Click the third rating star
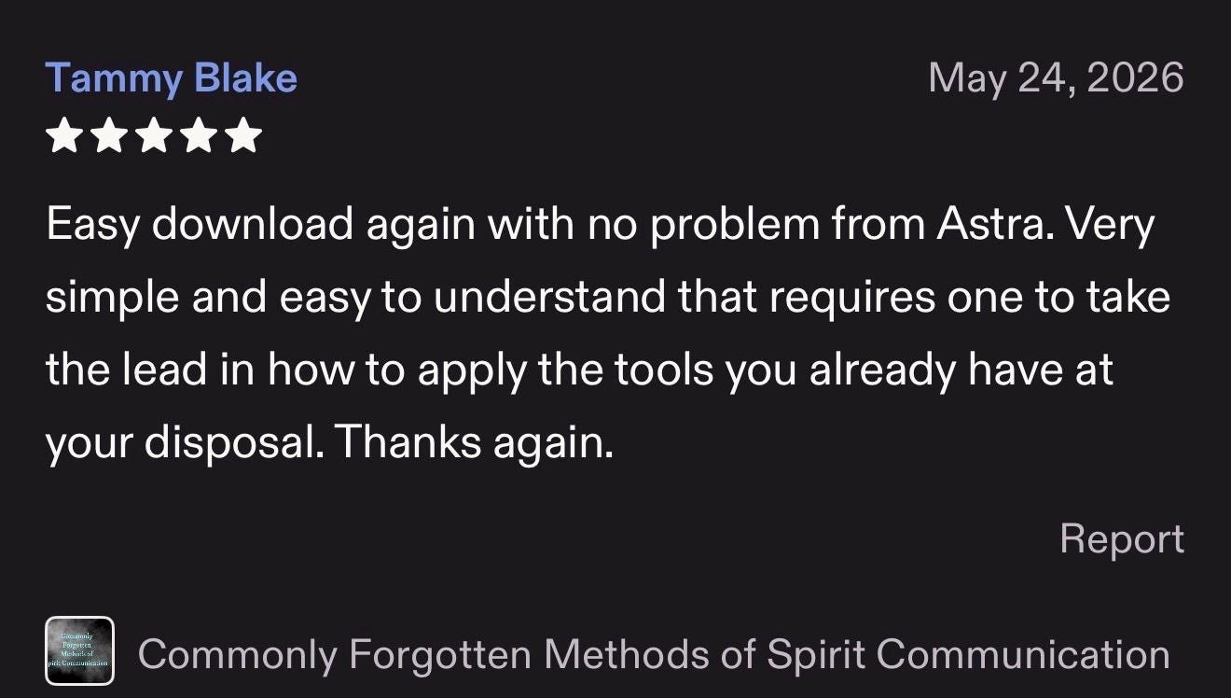This screenshot has height=698, width=1231. [x=154, y=134]
